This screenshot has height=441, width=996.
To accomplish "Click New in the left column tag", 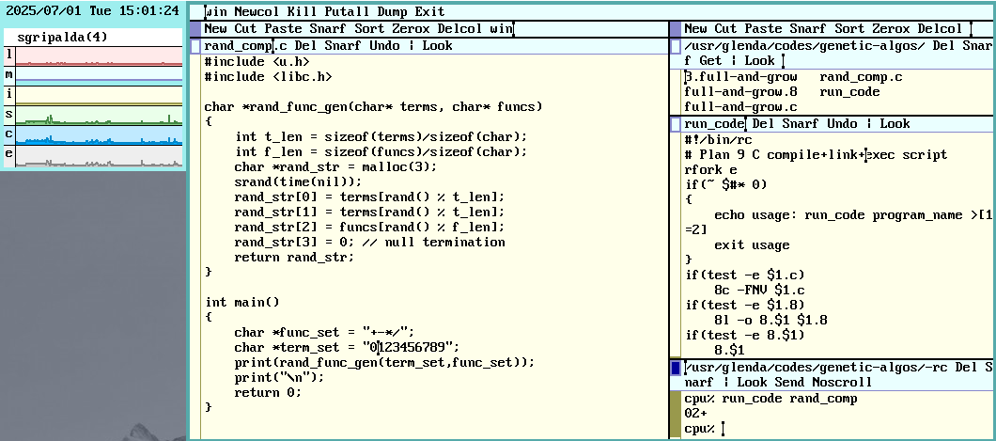I will (x=216, y=28).
